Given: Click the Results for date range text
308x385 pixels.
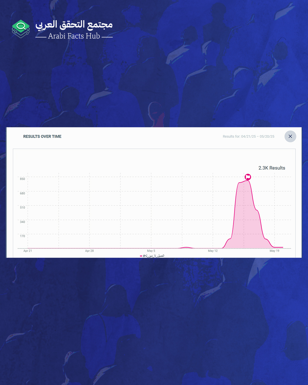Looking at the screenshot, I should pos(248,137).
